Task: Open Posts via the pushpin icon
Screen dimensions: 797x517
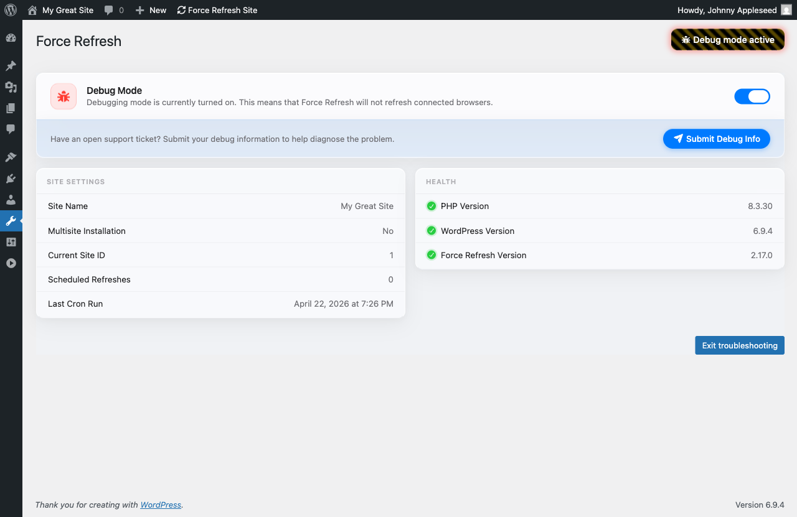Action: pos(11,66)
